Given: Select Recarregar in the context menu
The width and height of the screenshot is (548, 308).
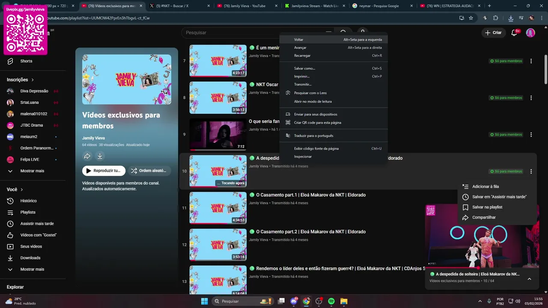Looking at the screenshot, I should pyautogui.click(x=334, y=56).
